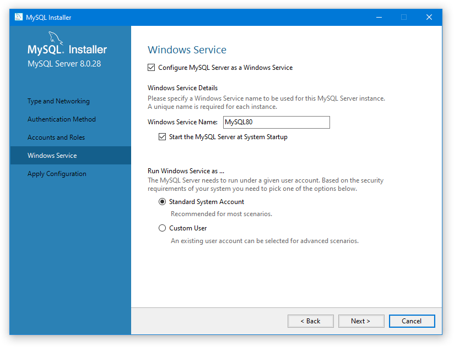Cancel the installer configuration
The width and height of the screenshot is (454, 347).
(412, 321)
